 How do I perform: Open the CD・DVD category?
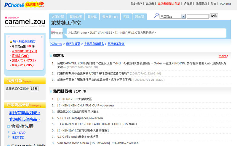click(19, 133)
